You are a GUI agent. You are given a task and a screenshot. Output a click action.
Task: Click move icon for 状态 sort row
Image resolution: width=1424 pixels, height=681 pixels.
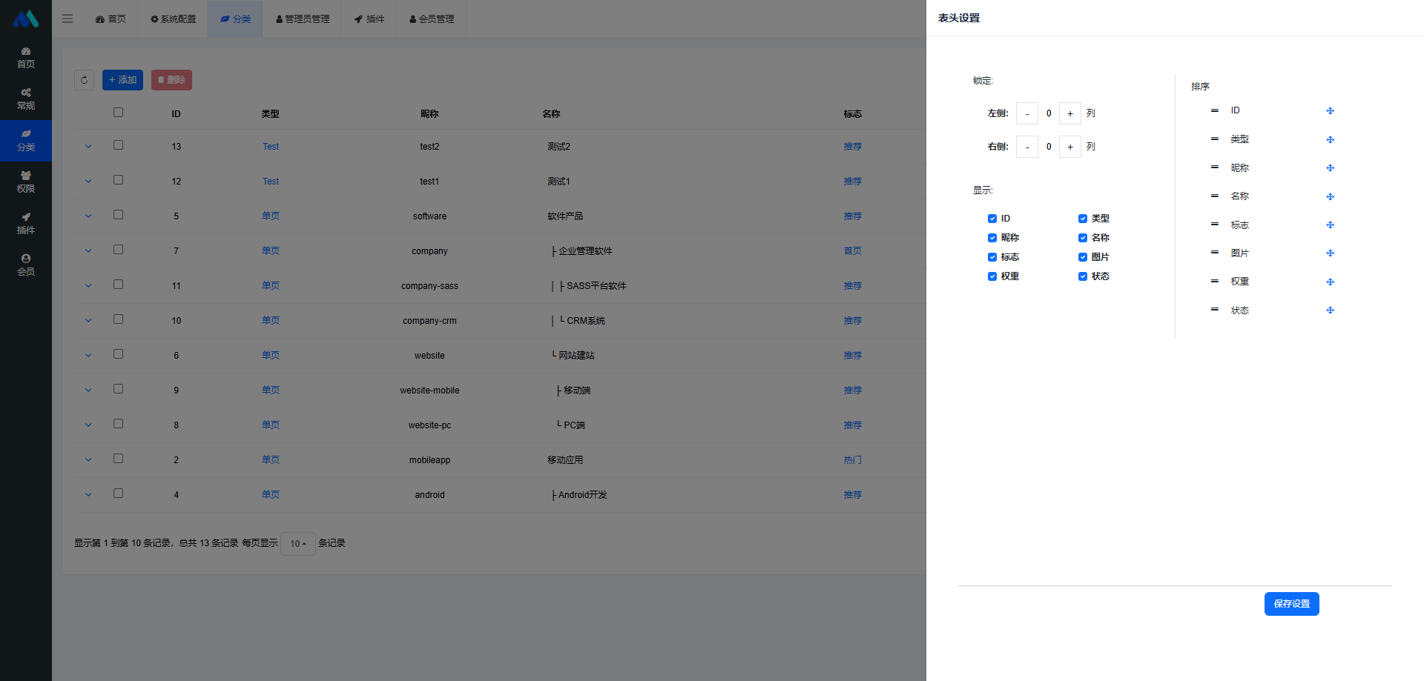tap(1330, 310)
